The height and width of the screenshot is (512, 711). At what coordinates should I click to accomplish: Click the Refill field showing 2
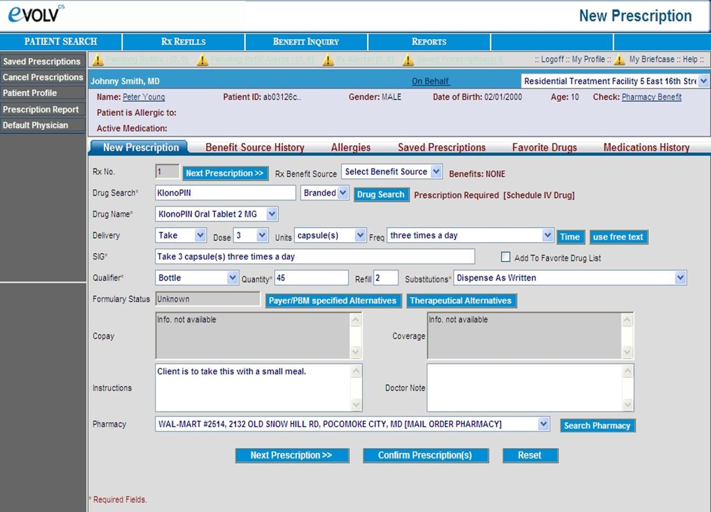pos(386,278)
